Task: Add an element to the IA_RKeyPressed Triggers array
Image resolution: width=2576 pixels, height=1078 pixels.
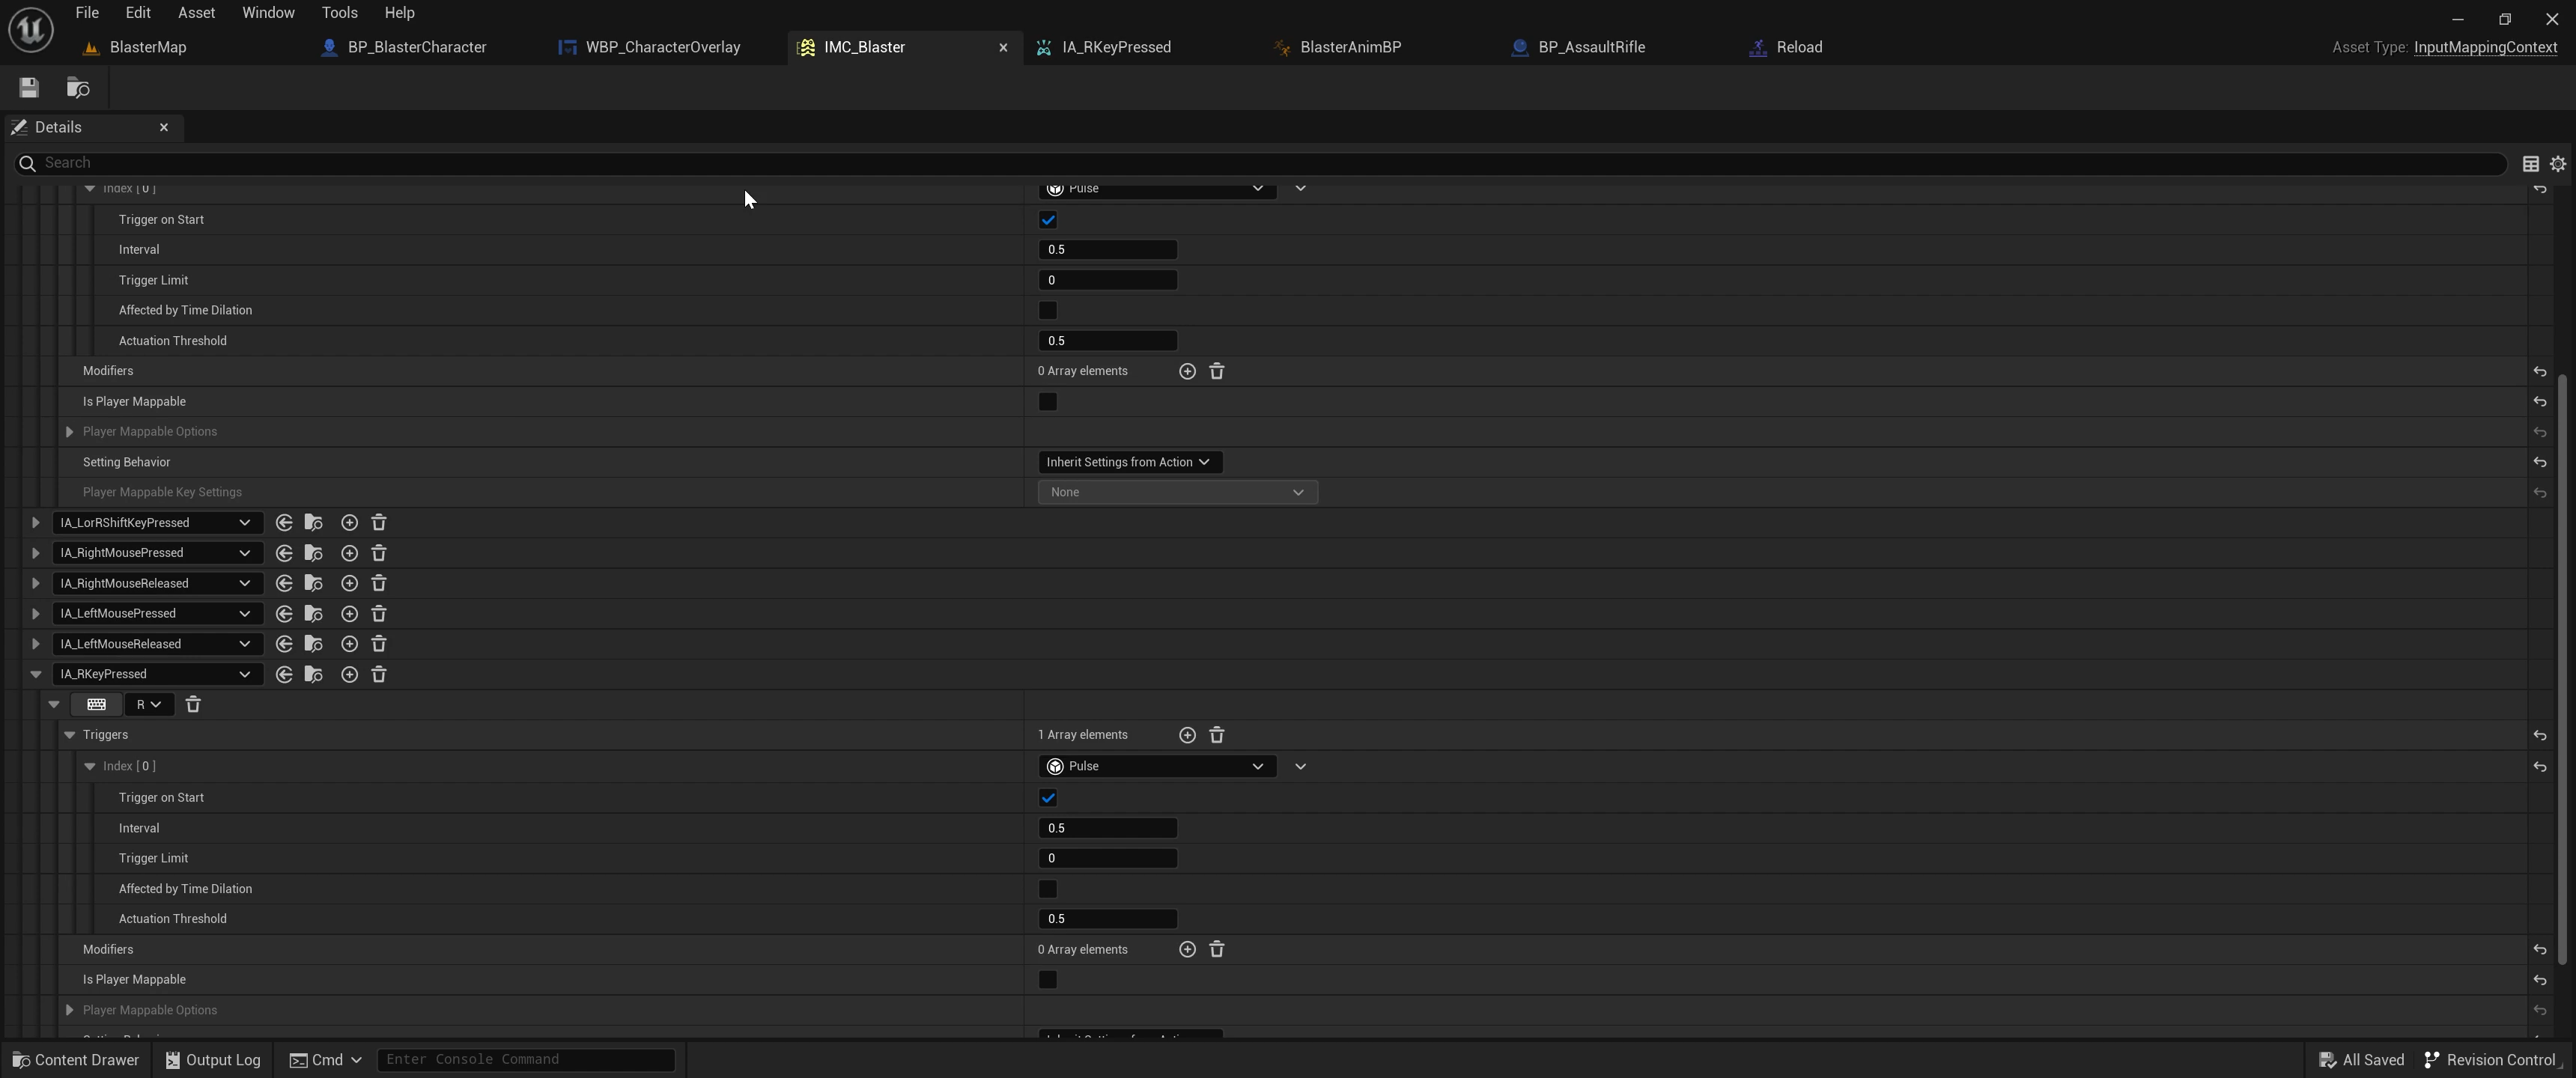Action: [x=1187, y=736]
